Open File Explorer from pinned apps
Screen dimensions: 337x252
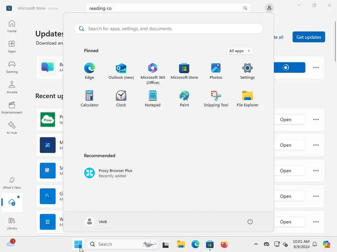247,98
